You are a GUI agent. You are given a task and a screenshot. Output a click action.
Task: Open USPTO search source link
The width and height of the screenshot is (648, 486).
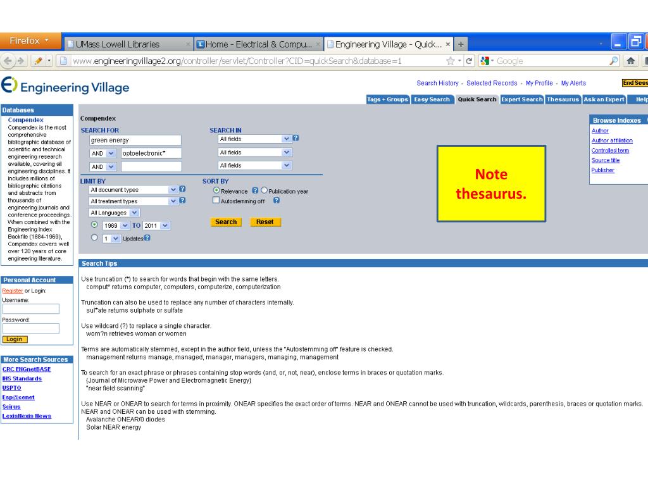click(x=11, y=388)
